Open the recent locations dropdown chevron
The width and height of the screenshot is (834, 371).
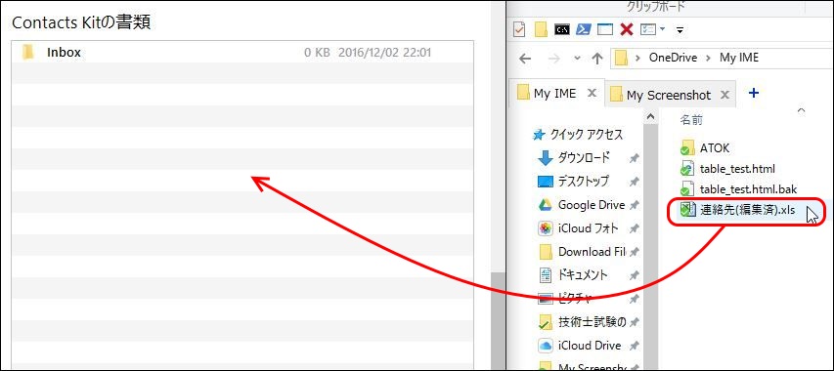578,59
